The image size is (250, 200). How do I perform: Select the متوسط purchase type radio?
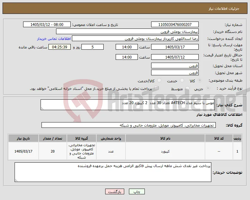[188, 88]
